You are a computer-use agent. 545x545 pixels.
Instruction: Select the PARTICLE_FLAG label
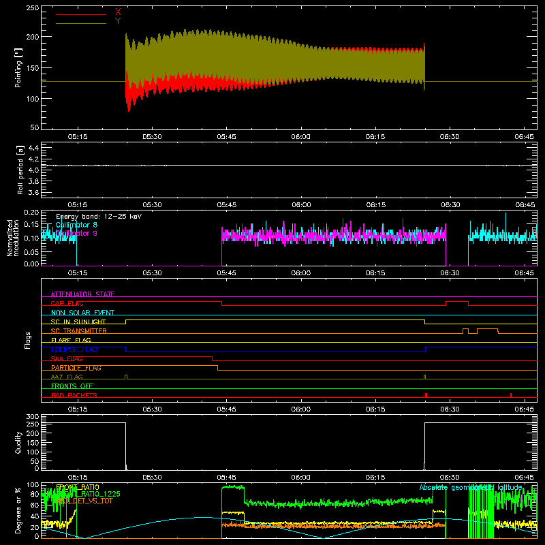(76, 368)
